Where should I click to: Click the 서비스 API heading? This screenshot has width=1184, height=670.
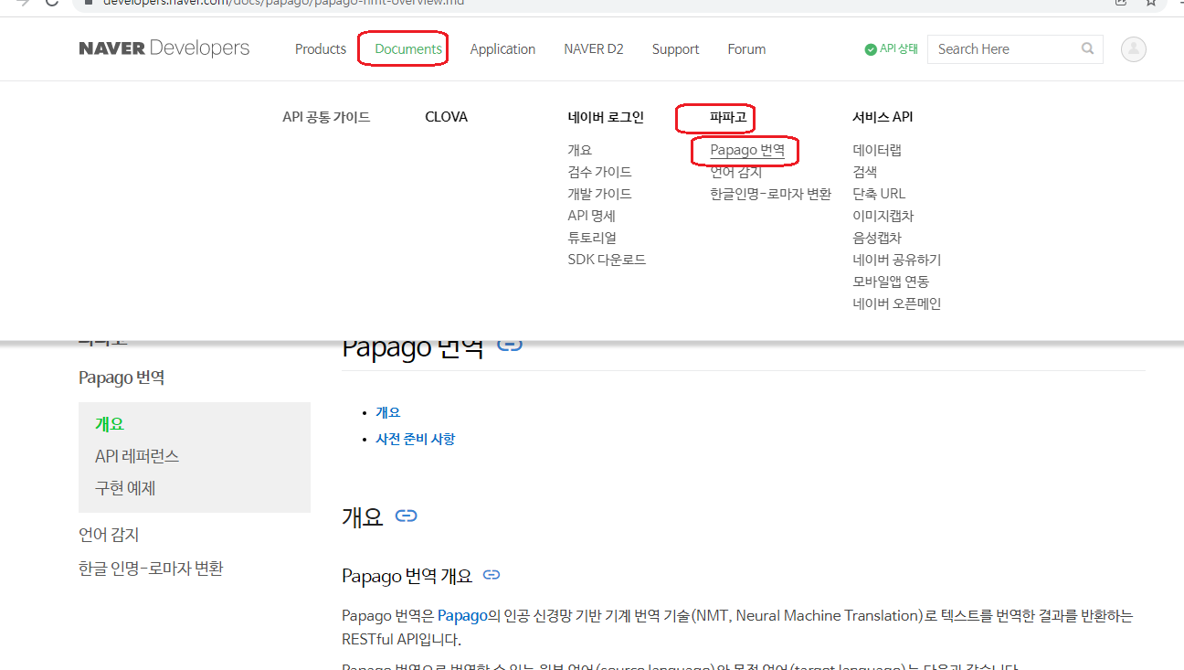coord(883,117)
